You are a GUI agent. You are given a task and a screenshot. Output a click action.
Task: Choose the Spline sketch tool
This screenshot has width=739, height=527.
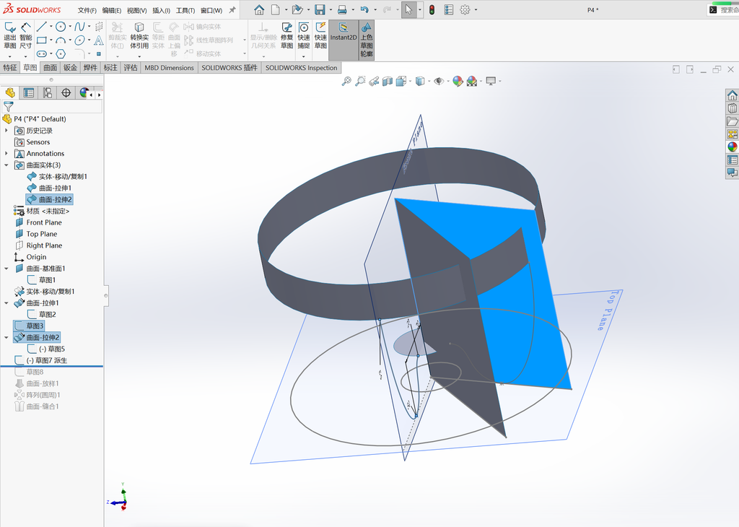tap(79, 27)
